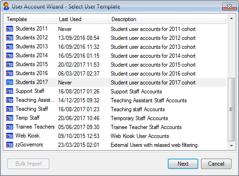Image resolution: width=239 pixels, height=176 pixels.
Task: Click 'Web Kiosk User Accounts' description
Action: (x=140, y=136)
